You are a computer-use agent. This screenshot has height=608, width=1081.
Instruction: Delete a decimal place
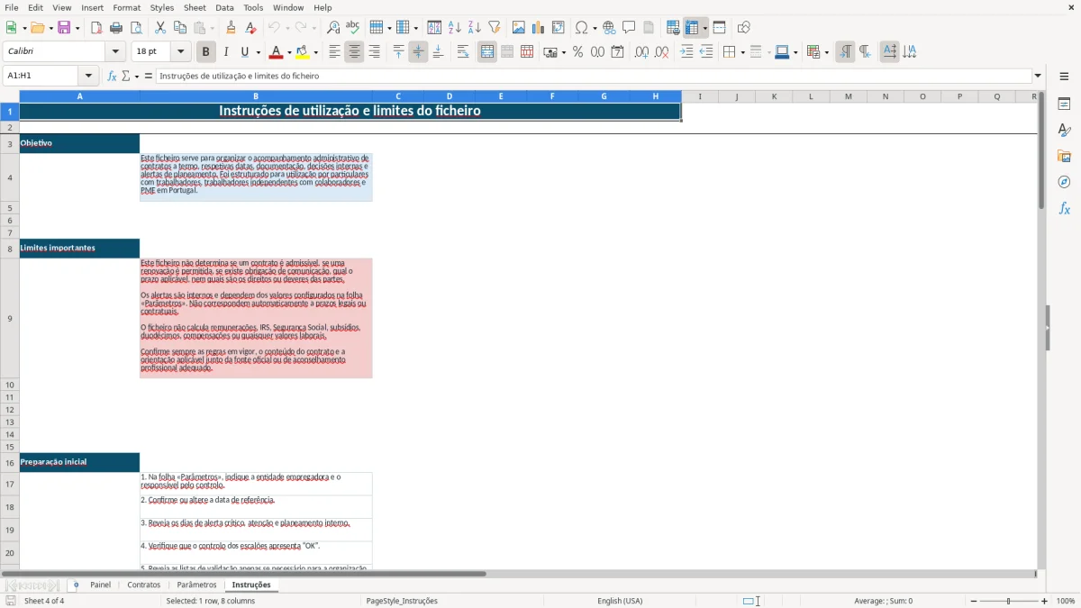point(661,52)
